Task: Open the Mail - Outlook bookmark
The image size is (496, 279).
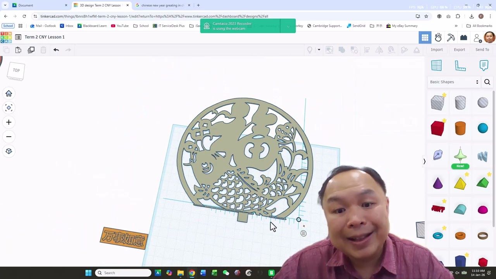Action: pos(43,26)
